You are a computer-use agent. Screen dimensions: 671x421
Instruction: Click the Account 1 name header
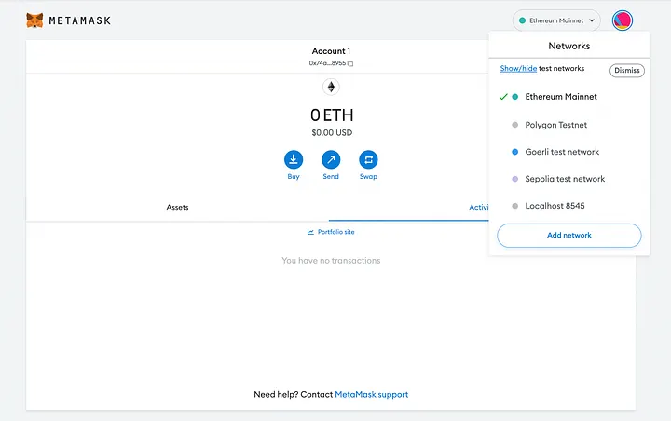331,51
